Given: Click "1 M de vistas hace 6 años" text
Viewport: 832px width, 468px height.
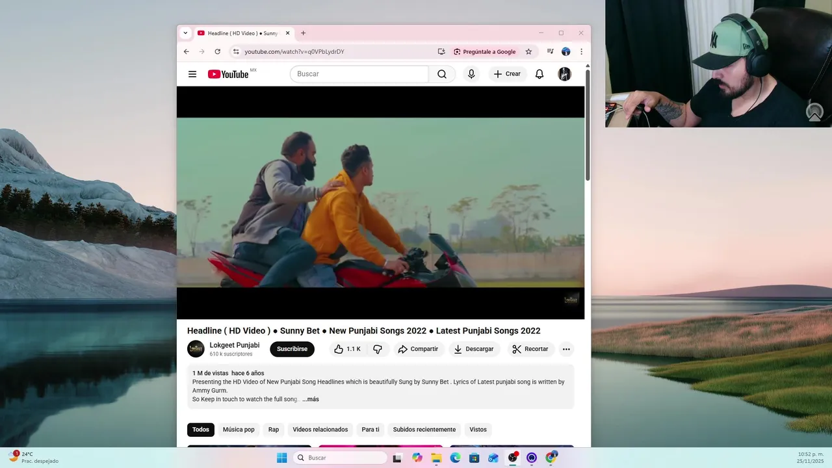Looking at the screenshot, I should pyautogui.click(x=228, y=373).
